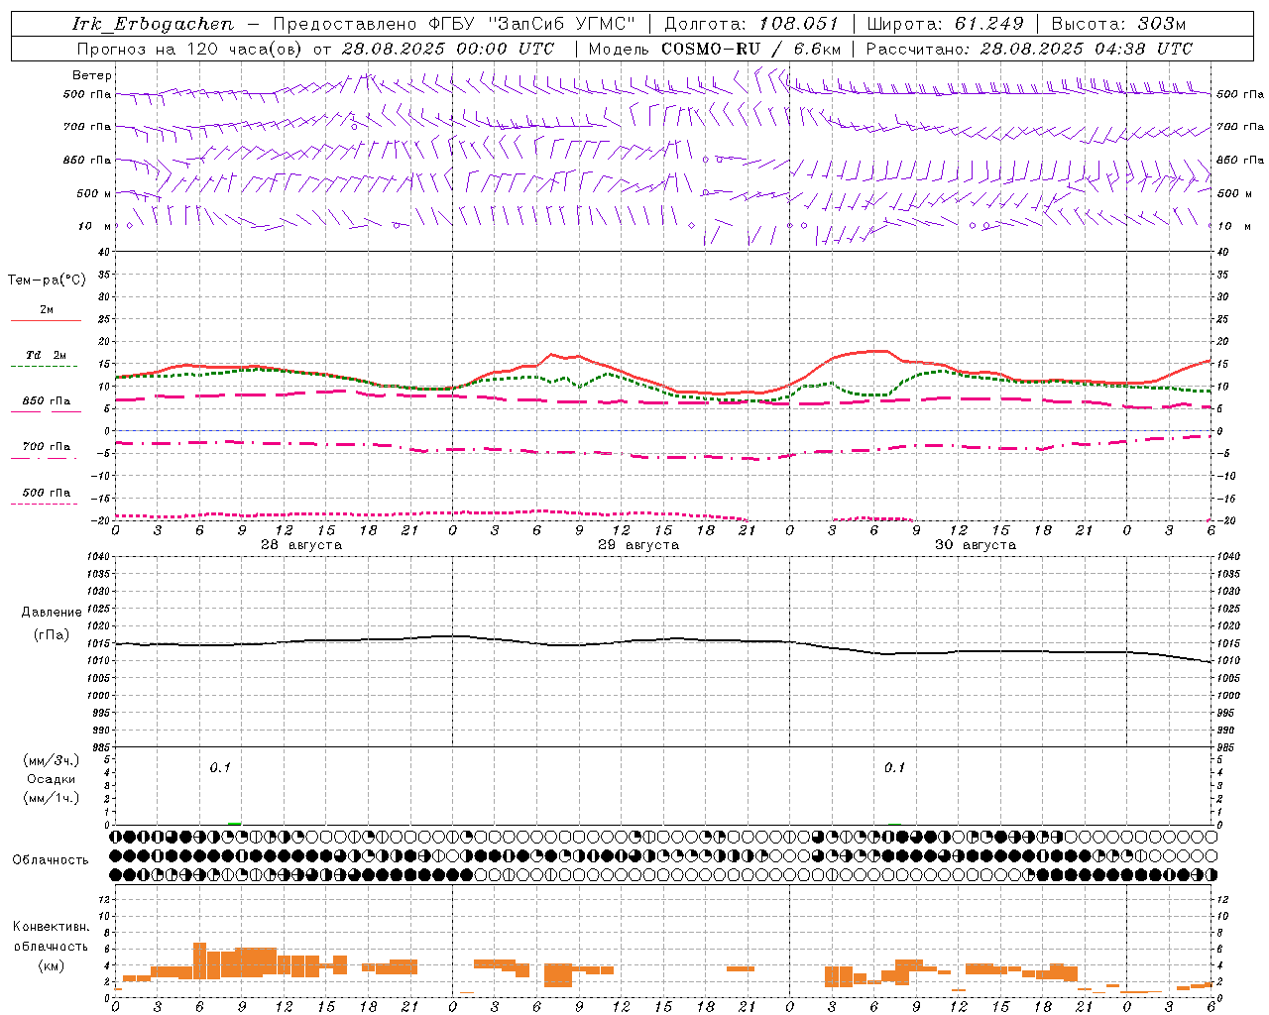Click the '850 гПа' temperature legend label
This screenshot has height=1015, width=1269.
coord(47,401)
